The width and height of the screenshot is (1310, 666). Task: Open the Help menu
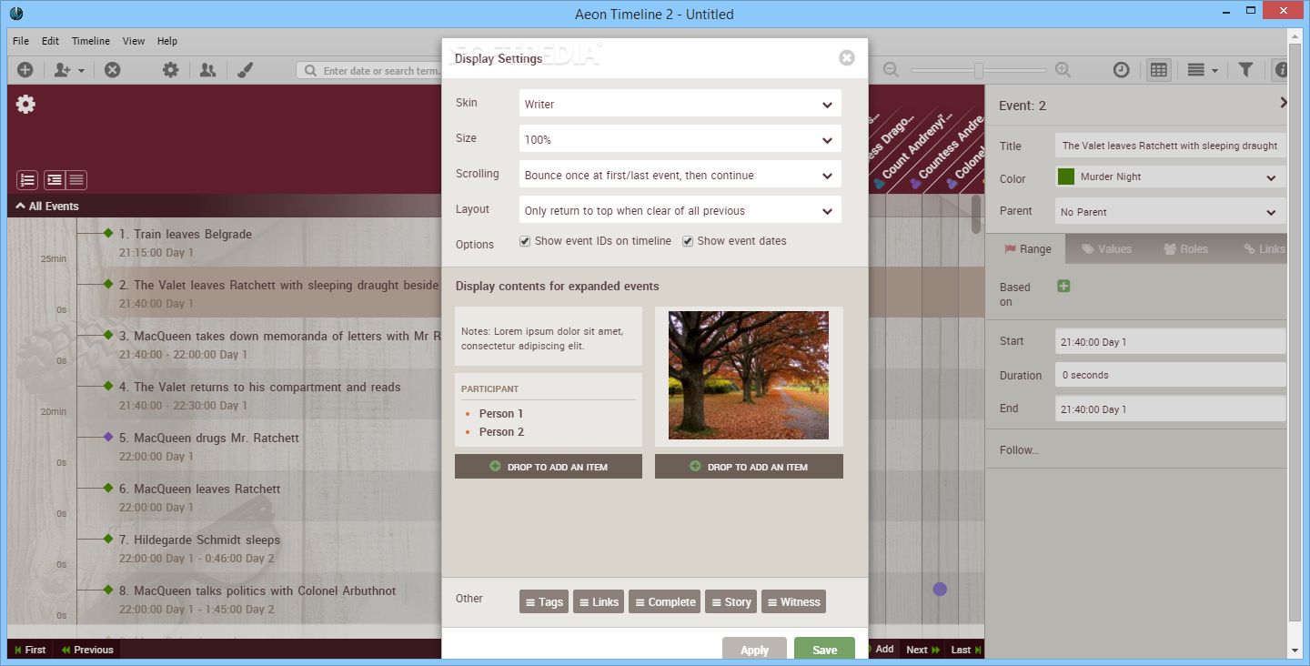point(167,41)
